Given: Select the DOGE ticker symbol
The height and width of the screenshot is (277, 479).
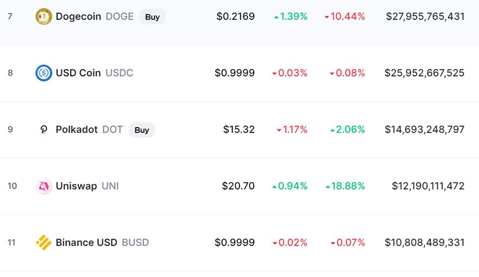Looking at the screenshot, I should tap(119, 16).
